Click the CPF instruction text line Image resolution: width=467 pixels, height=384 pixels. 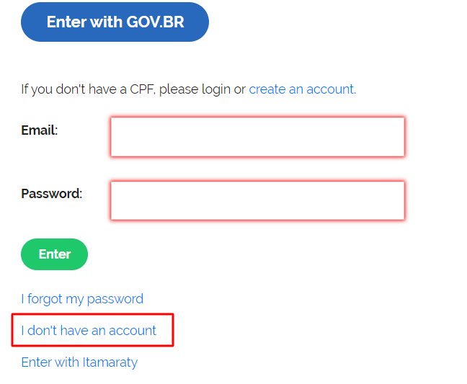point(134,89)
